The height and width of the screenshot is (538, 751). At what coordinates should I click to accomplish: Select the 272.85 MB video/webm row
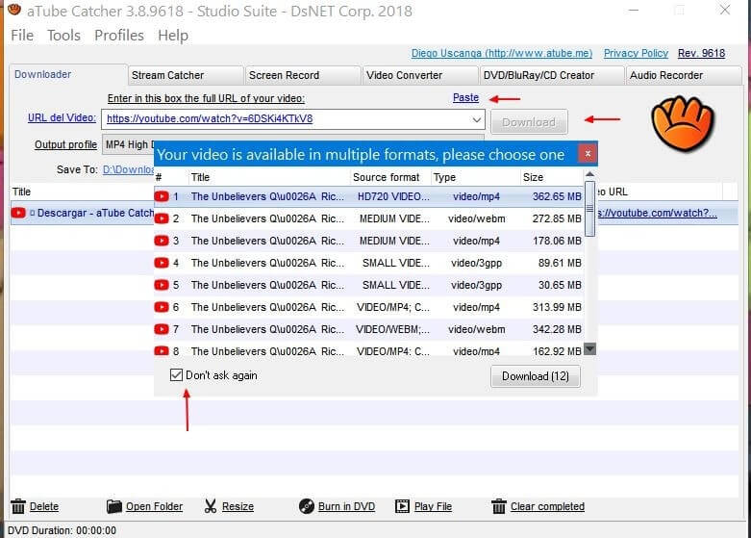click(369, 218)
